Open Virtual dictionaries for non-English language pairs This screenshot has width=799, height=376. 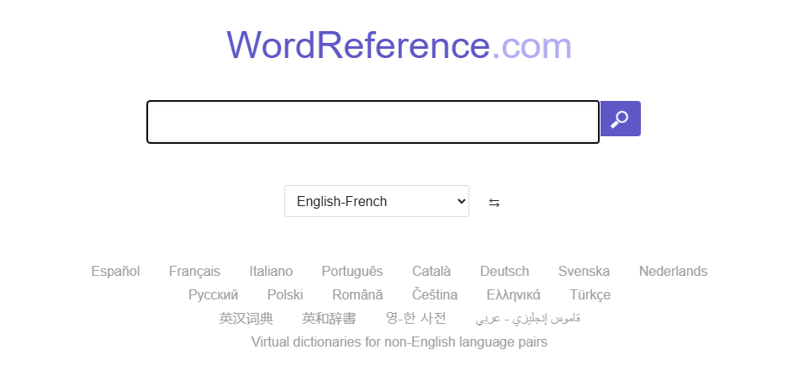point(399,342)
